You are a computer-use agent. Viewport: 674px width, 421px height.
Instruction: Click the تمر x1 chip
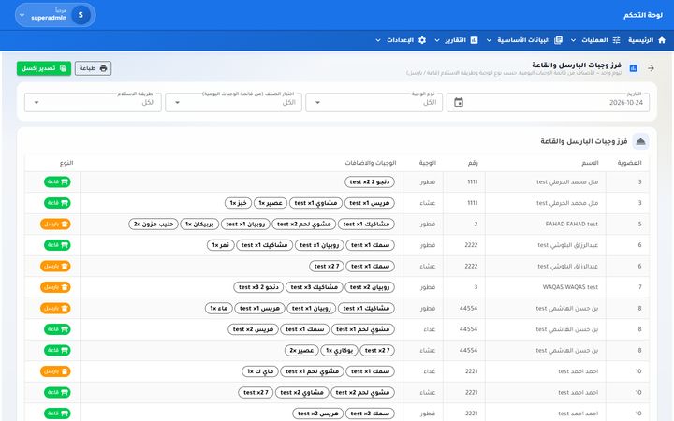(221, 245)
